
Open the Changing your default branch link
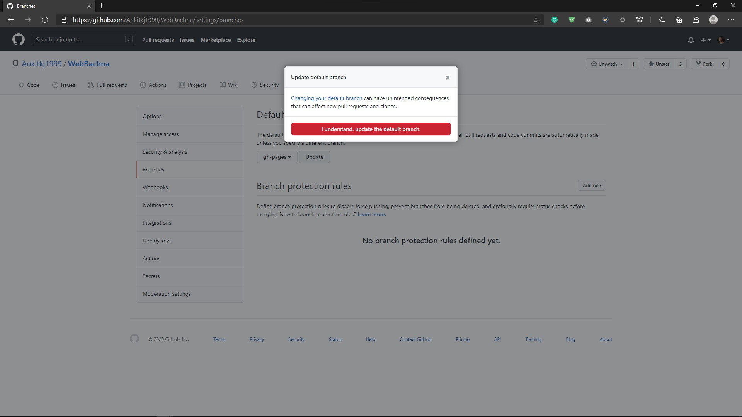[x=326, y=98]
